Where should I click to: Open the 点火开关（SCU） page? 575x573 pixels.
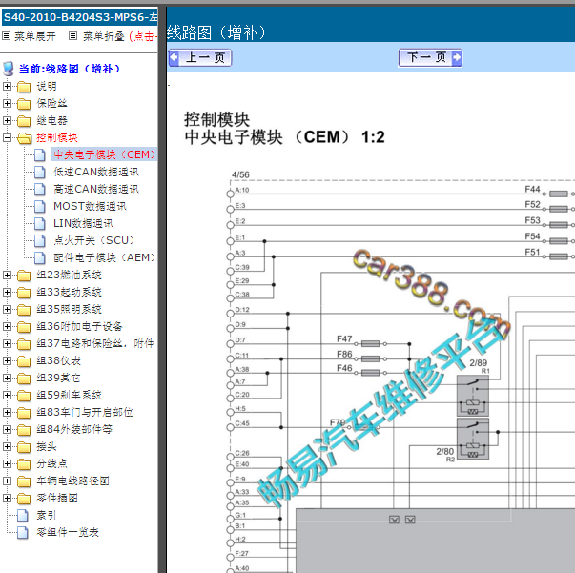94,240
